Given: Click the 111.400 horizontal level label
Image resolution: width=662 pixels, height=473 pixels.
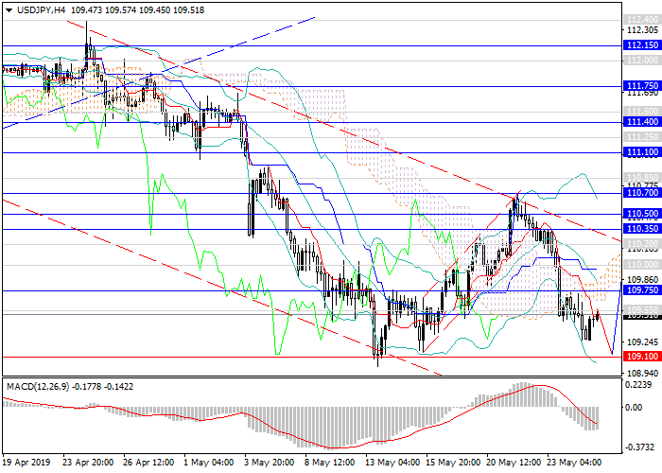Looking at the screenshot, I should 641,122.
